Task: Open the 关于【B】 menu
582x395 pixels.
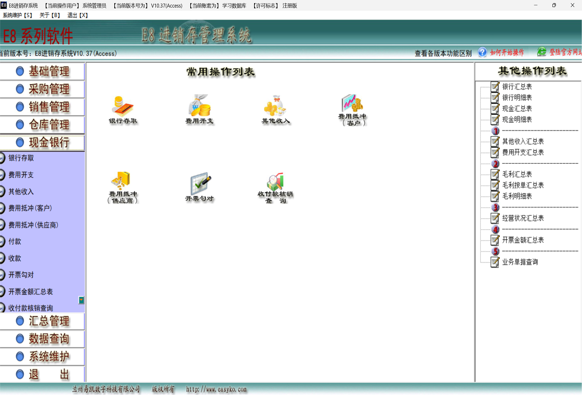Action: pyautogui.click(x=50, y=16)
